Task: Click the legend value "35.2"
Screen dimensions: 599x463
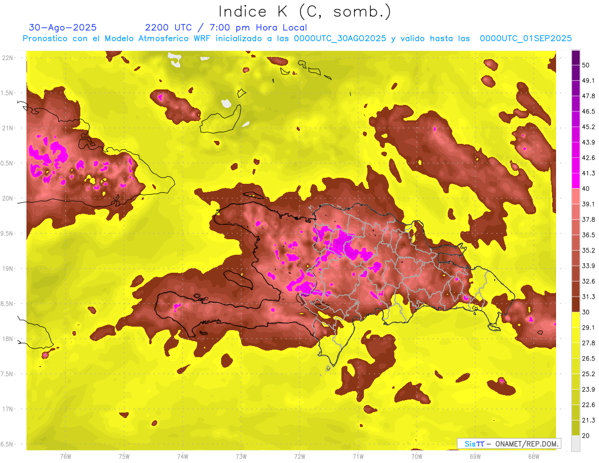Action: click(x=588, y=250)
